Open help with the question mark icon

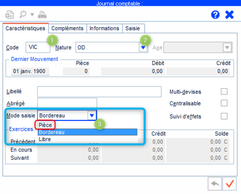pos(215,15)
